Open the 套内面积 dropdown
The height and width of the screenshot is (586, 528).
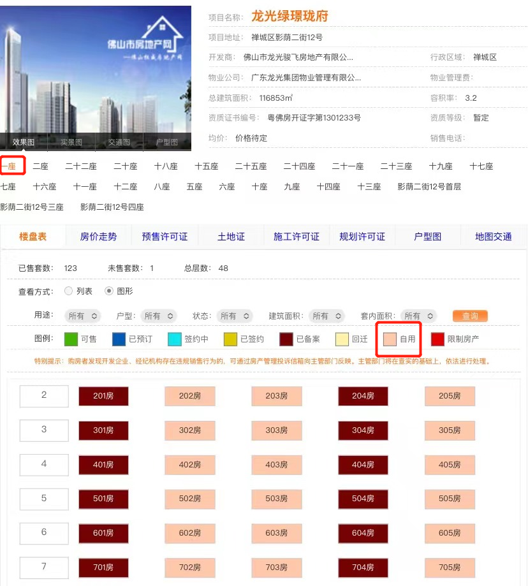click(x=418, y=316)
